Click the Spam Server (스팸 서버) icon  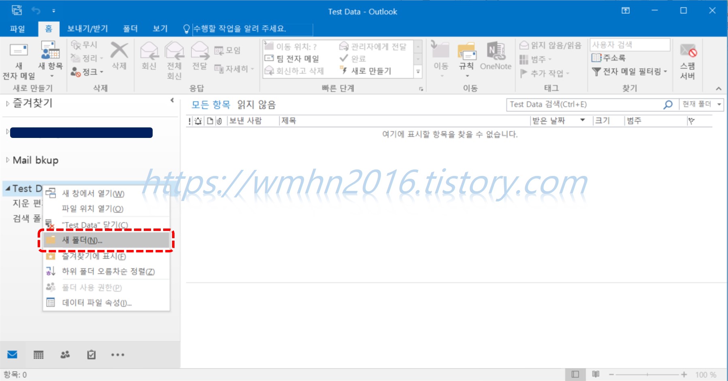(x=688, y=51)
